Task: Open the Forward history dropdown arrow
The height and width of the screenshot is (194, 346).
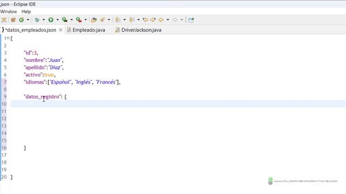Action: (182, 20)
